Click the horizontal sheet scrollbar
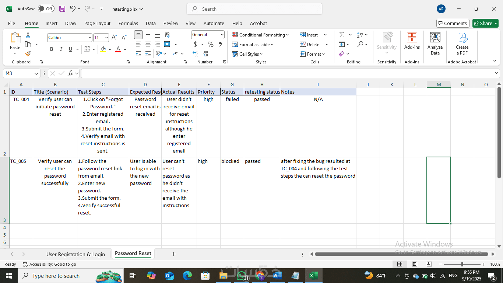Screen dimensions: 503x283 (402, 254)
